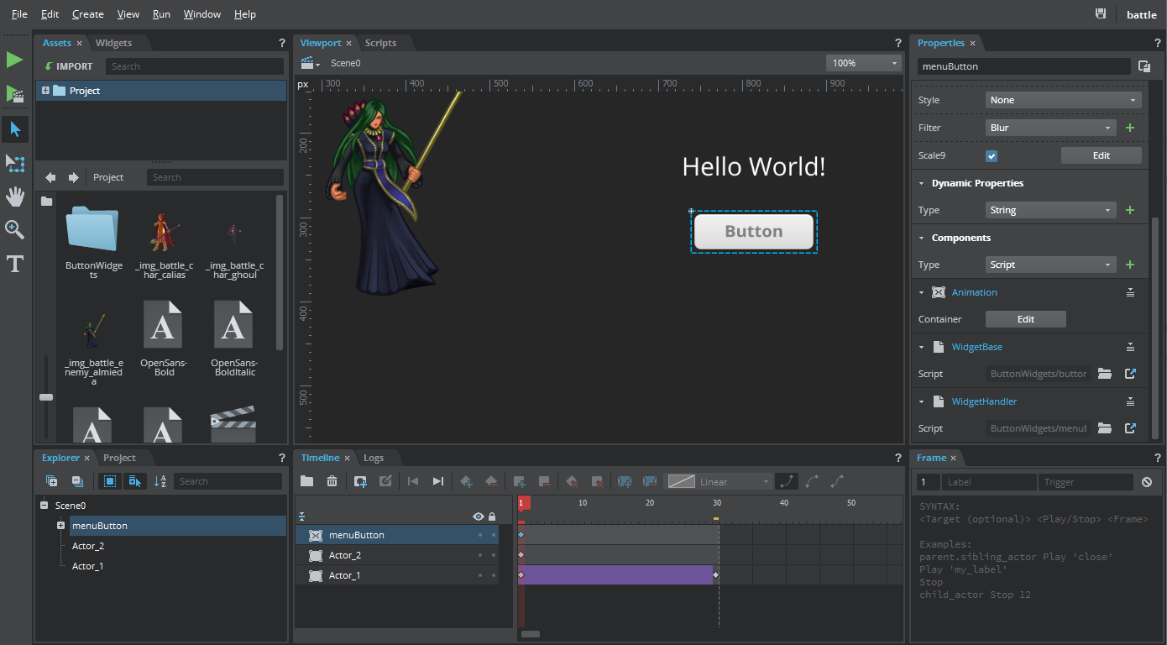
Task: Click the transform tool below the arrow
Action: pos(15,163)
